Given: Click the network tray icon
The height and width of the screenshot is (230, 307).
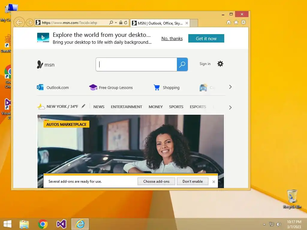Looking at the screenshot, I should click(271, 224).
